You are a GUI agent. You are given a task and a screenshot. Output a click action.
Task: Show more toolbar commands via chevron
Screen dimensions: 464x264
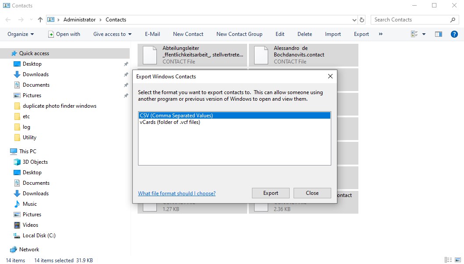pyautogui.click(x=380, y=34)
